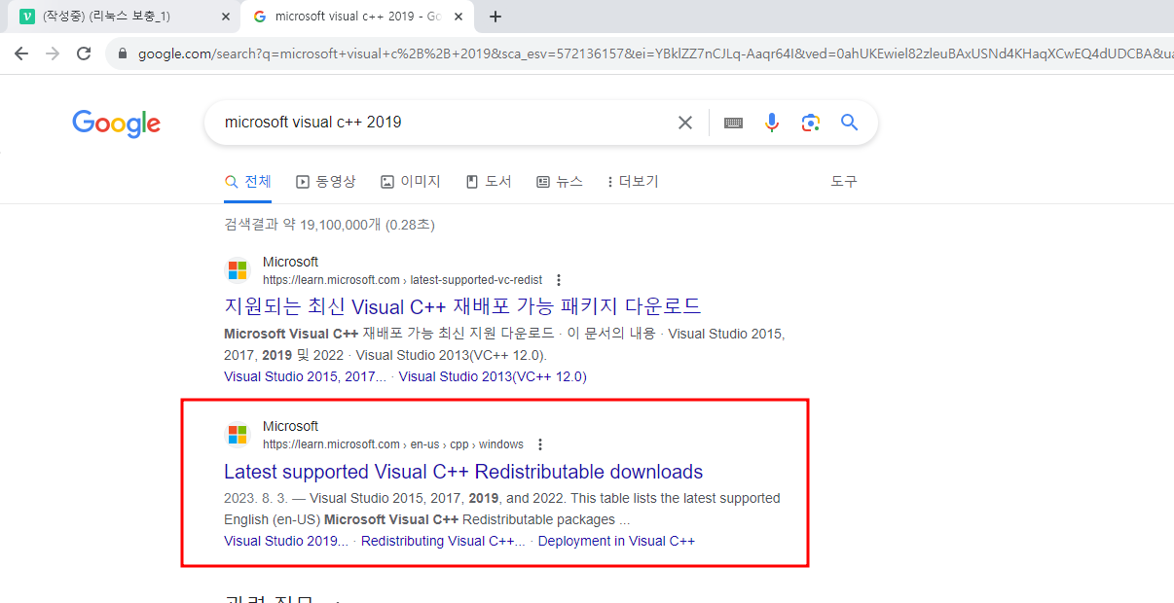The width and height of the screenshot is (1174, 603).
Task: Start voice search with the microphone icon
Action: pyautogui.click(x=772, y=123)
